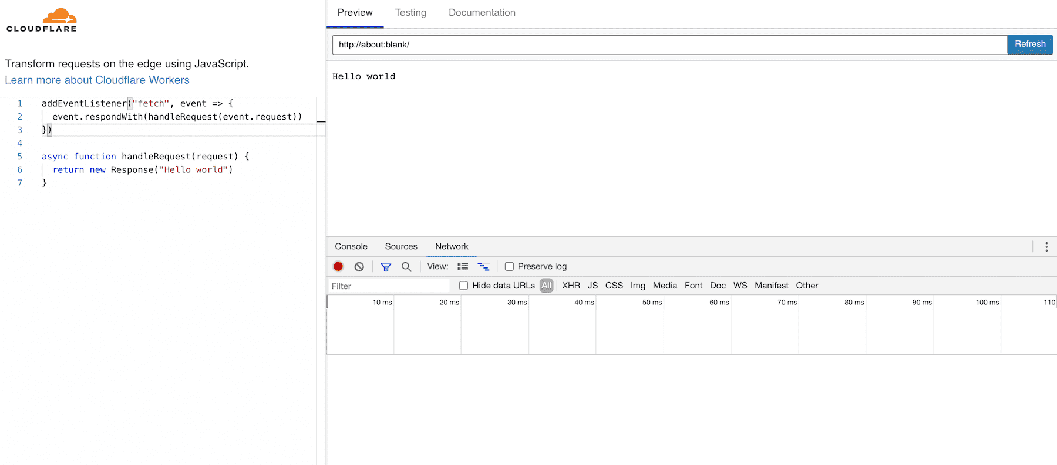
Task: Select the All request type filter
Action: [x=547, y=286]
